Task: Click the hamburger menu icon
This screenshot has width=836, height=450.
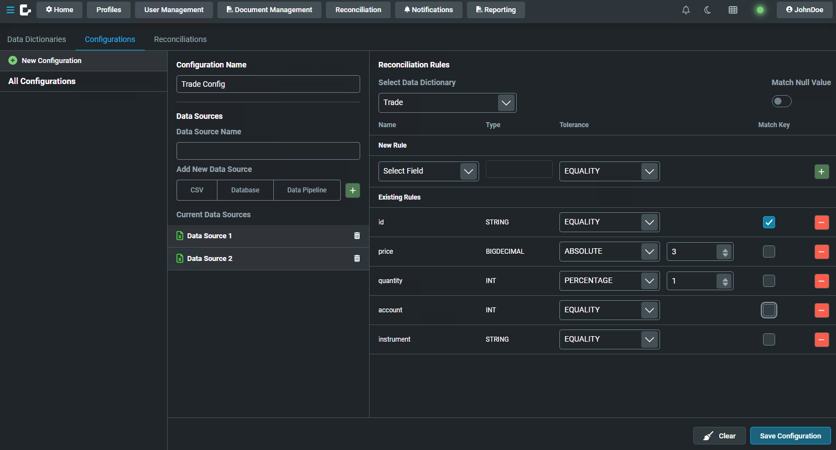Action: (x=10, y=10)
